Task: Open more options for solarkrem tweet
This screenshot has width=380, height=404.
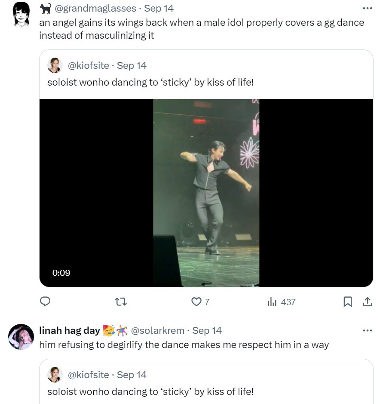Action: 367,330
